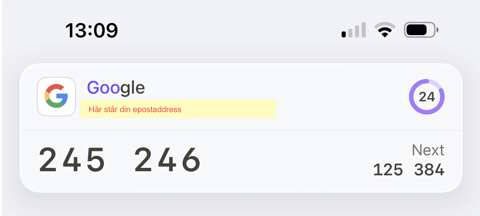Click the 125 part of next code
This screenshot has height=216, width=480.
[x=388, y=170]
